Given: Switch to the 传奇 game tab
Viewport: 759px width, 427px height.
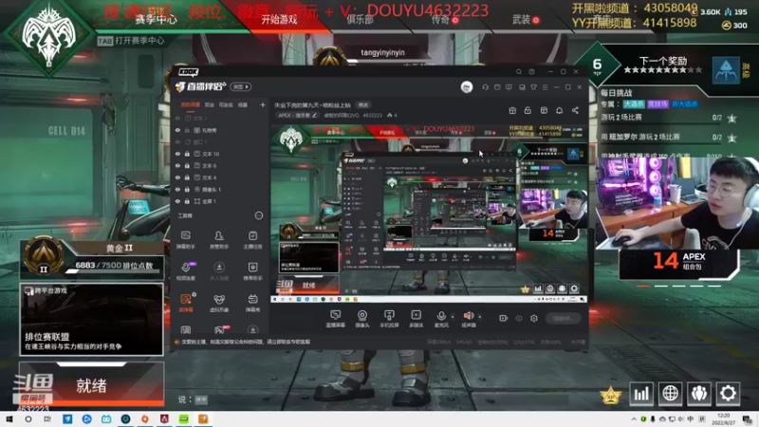Looking at the screenshot, I should coord(440,20).
